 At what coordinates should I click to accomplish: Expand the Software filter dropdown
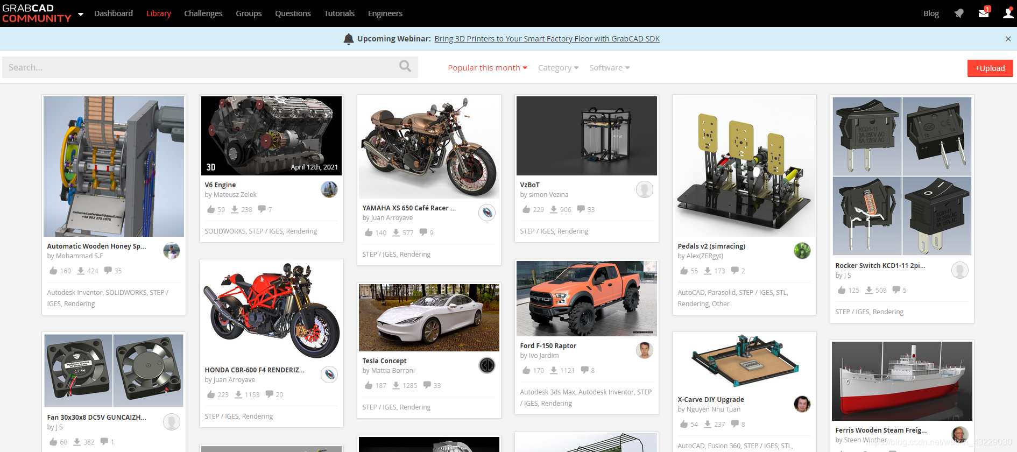pos(610,68)
